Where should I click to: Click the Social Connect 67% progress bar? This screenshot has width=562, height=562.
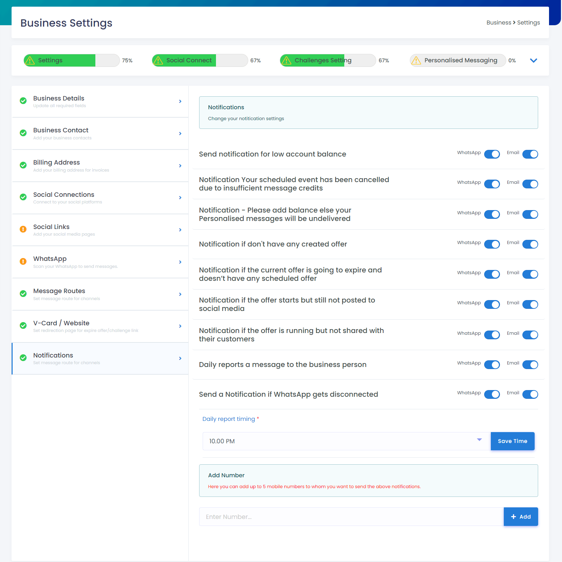[x=200, y=60]
